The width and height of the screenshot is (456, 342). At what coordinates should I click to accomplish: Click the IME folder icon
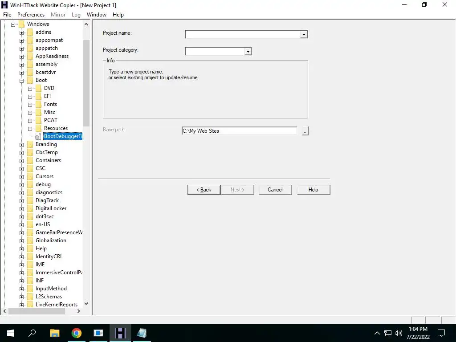click(30, 265)
